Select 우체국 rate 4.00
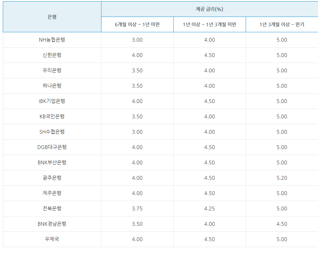The width and height of the screenshot is (318, 253). (x=137, y=240)
